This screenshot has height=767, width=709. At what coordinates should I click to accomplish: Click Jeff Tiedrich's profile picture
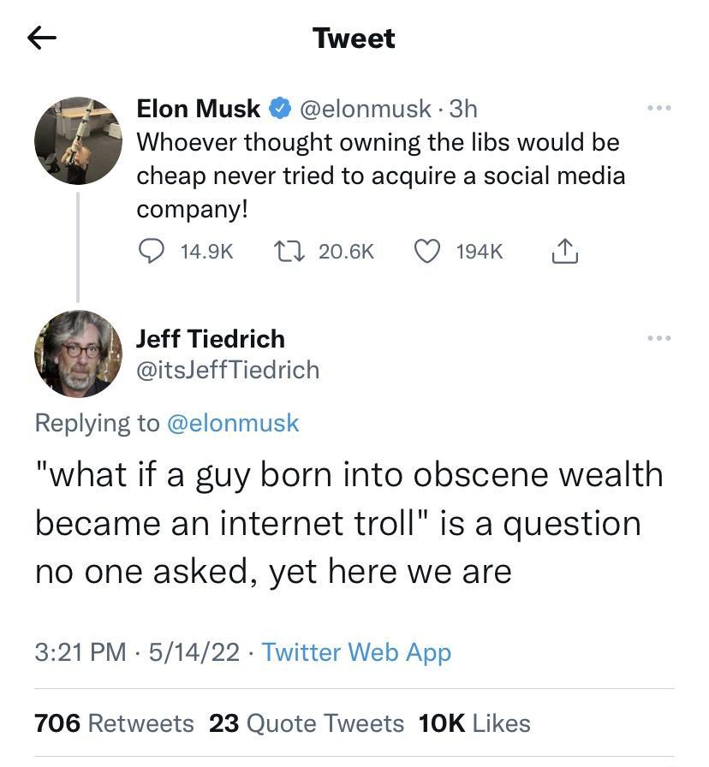[x=79, y=354]
